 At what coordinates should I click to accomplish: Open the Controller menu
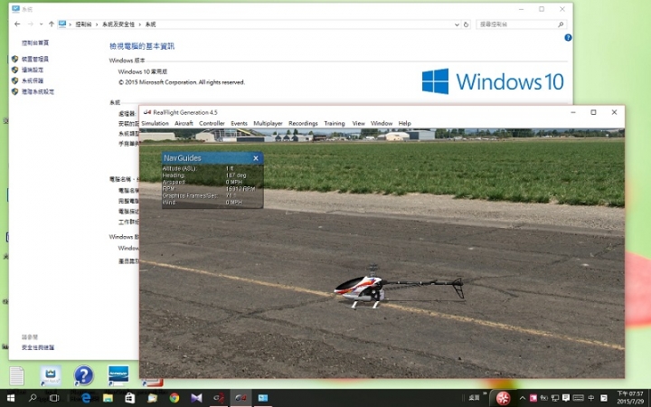212,123
